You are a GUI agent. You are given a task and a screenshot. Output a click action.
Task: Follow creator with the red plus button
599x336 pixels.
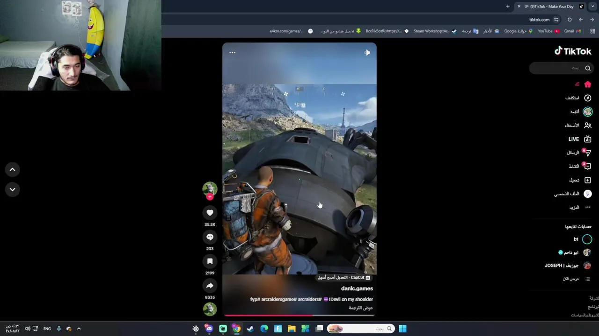[x=210, y=197]
